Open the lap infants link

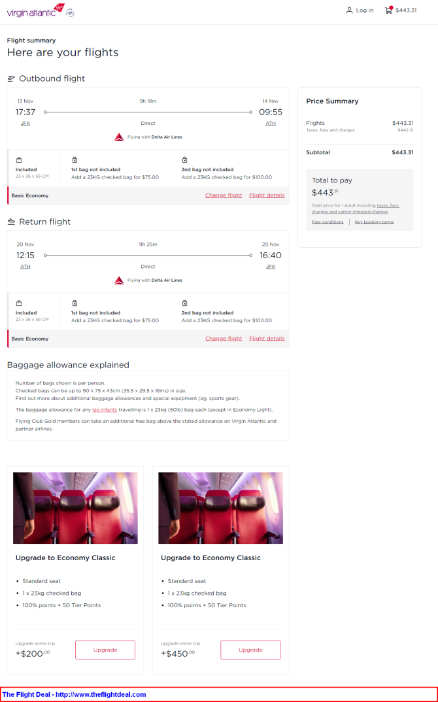105,410
